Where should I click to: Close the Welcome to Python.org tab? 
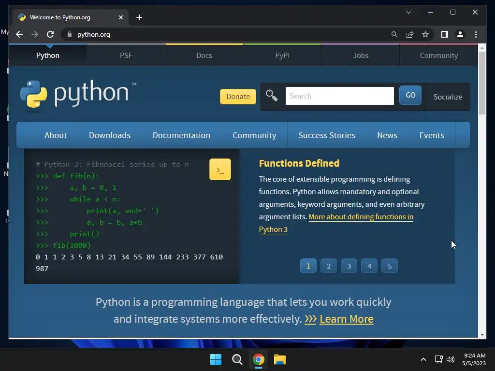tap(120, 17)
